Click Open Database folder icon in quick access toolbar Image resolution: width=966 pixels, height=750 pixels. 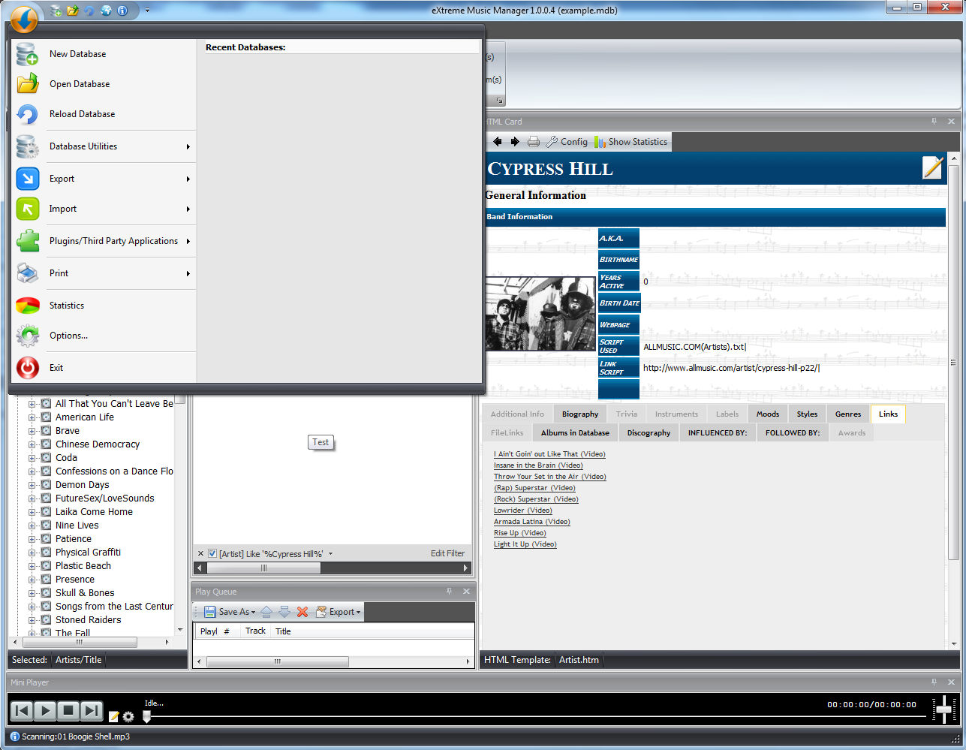point(73,11)
